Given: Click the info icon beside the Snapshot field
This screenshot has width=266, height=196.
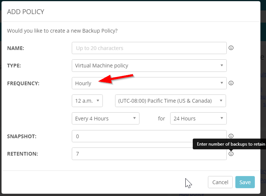Looking at the screenshot, I should coord(231,136).
